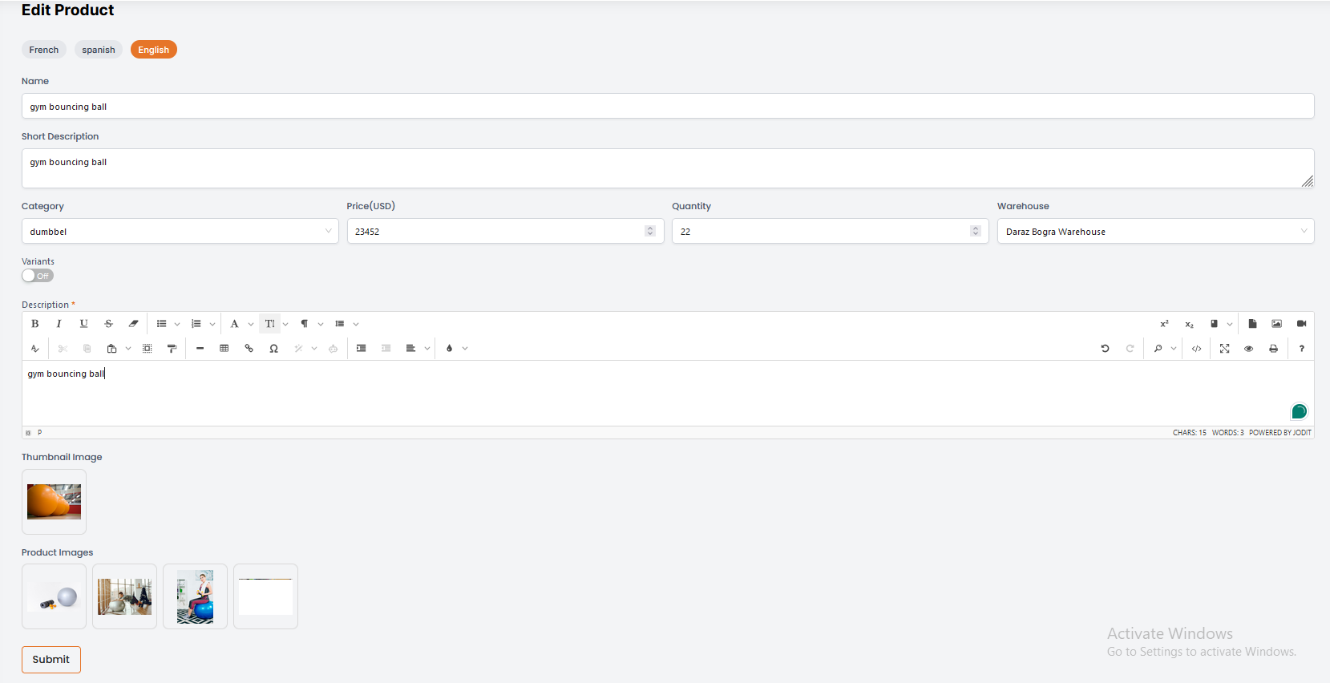
Task: Toggle the Variants switch on
Action: click(x=37, y=276)
